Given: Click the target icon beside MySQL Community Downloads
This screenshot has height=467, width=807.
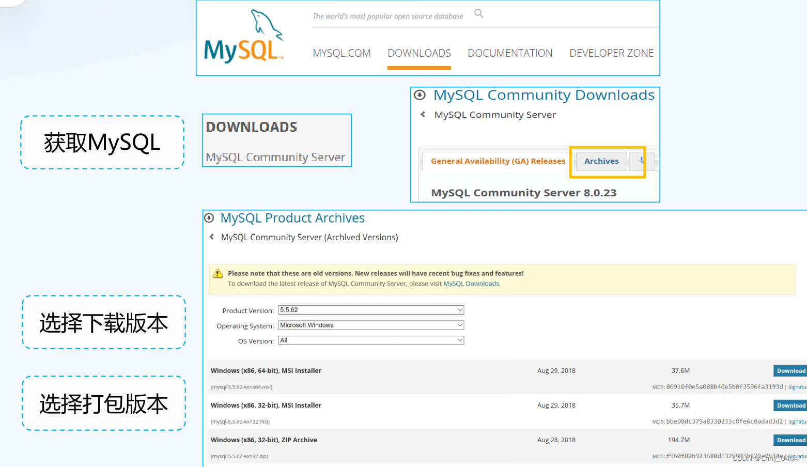Looking at the screenshot, I should pos(419,95).
